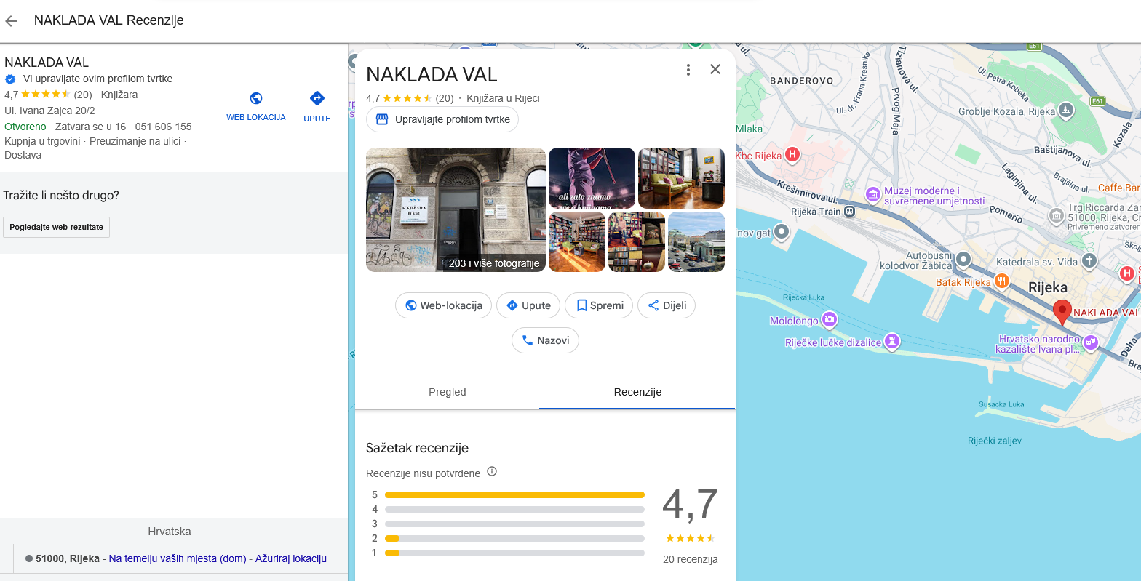Click the 'Ažuriraj lokaciju' link
Viewport: 1141px width, 581px height.
pyautogui.click(x=290, y=558)
